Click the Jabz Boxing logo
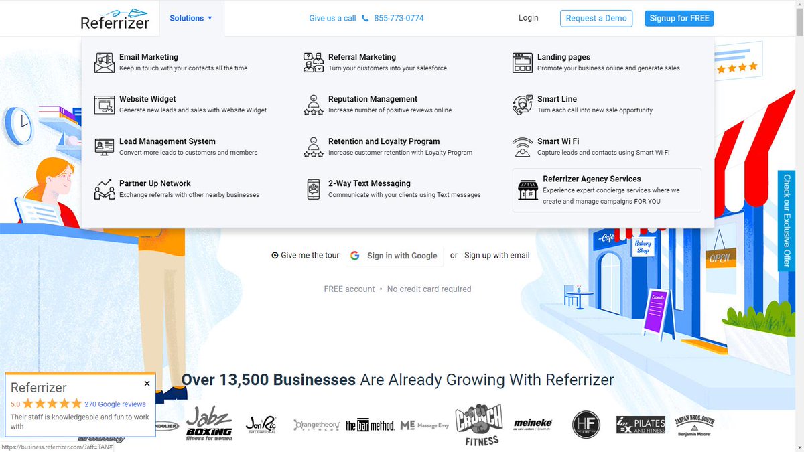Screen dimensions: 804x452 208,423
